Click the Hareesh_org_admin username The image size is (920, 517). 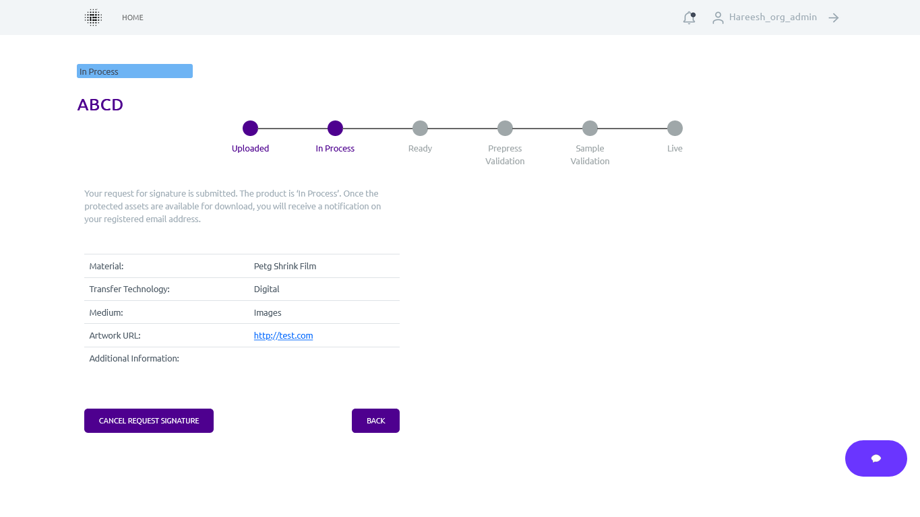pos(772,18)
